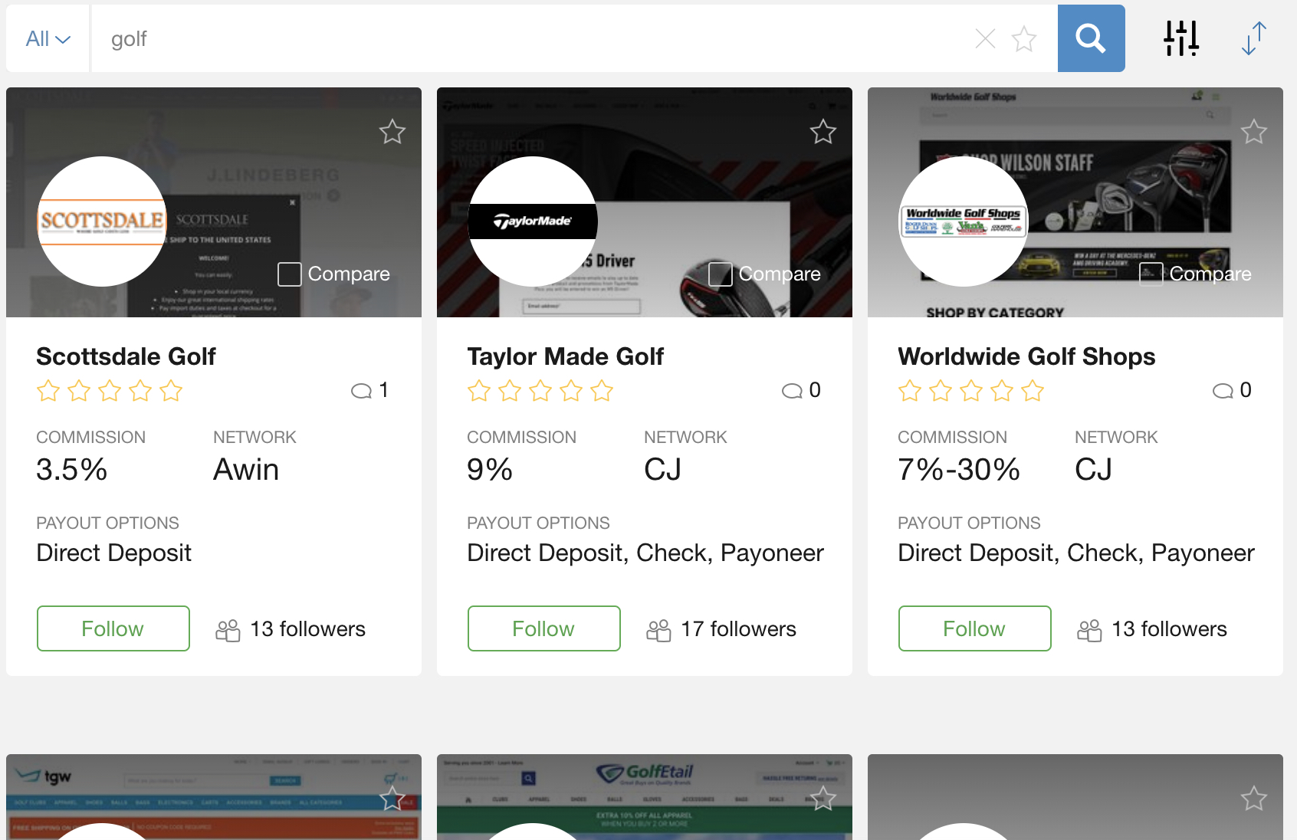
Task: Click Taylor Made Golf star rating
Action: (x=540, y=391)
